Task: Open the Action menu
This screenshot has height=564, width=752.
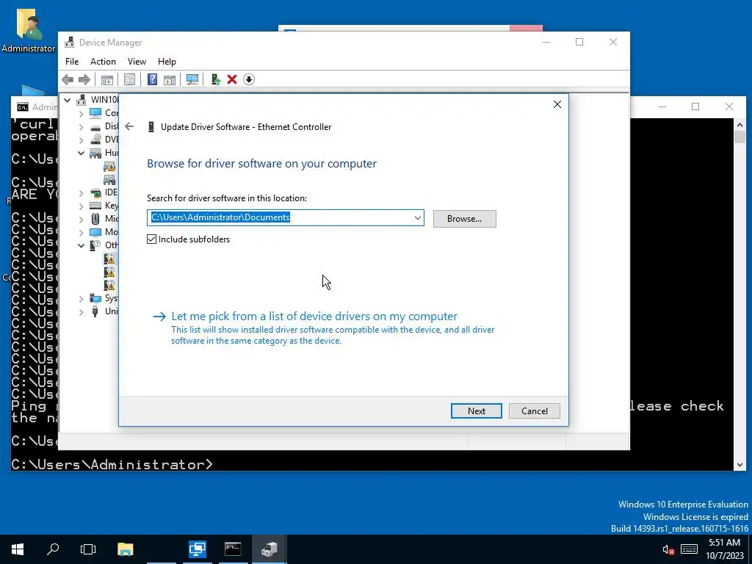Action: (103, 62)
